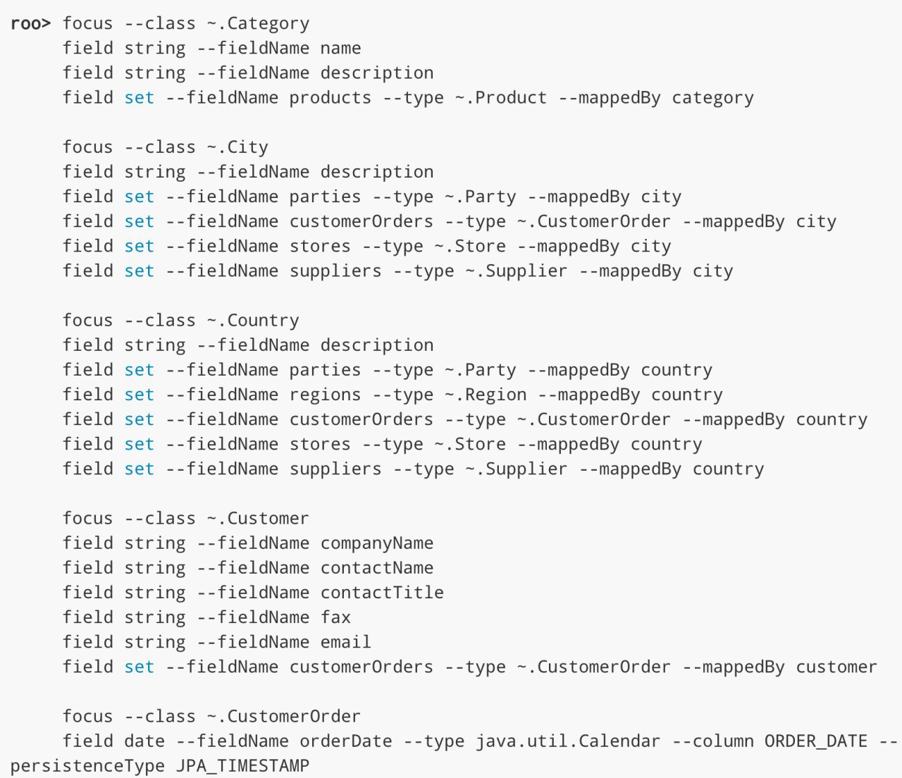Click the 'fax' field name
Image resolution: width=902 pixels, height=778 pixels.
(x=335, y=617)
